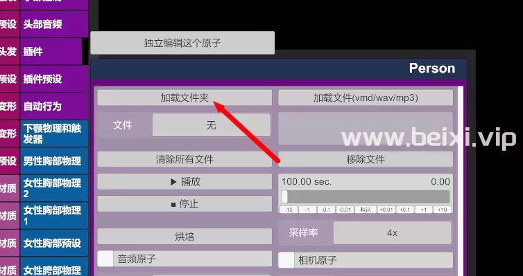Select the 插件预设 sidebar tab
This screenshot has height=276, width=523.
(x=54, y=79)
